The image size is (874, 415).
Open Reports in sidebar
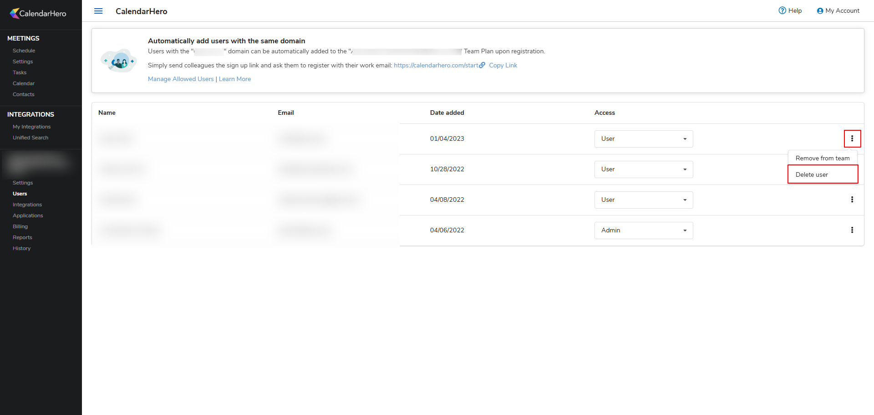pos(22,237)
